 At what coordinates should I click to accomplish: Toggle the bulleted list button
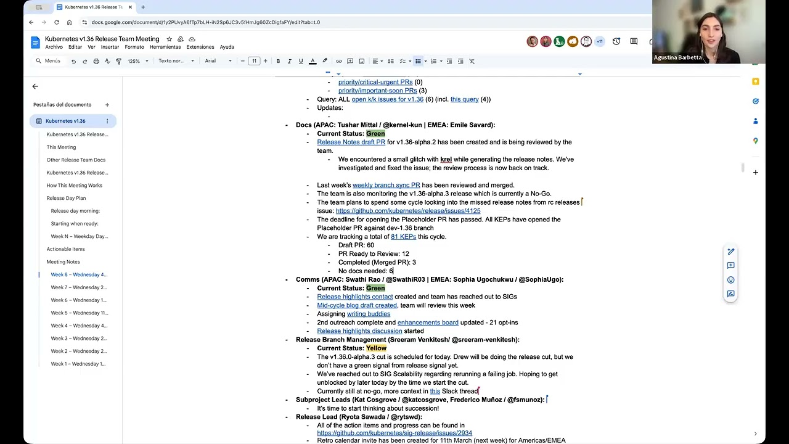click(x=418, y=61)
